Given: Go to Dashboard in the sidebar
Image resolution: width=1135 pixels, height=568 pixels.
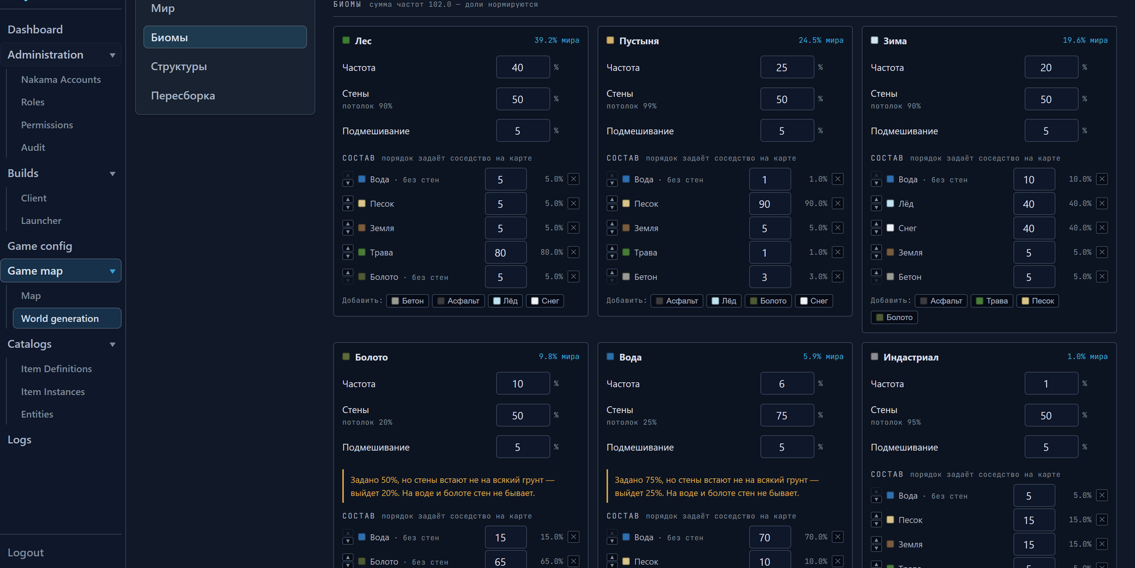Looking at the screenshot, I should (35, 29).
